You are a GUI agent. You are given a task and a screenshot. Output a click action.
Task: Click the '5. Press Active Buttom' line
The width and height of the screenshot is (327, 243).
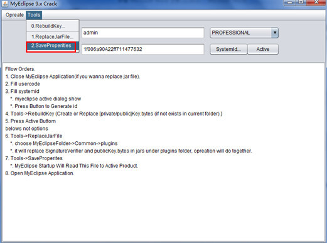(x=31, y=121)
